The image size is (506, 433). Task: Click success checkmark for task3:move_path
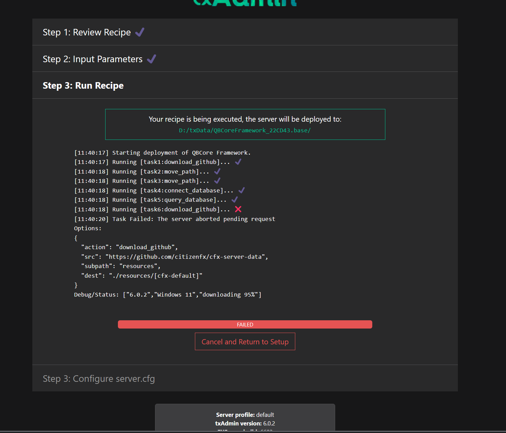click(x=217, y=180)
